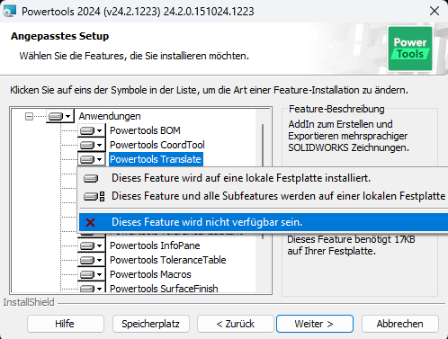Open the Speicherplatz dialog

(x=151, y=324)
